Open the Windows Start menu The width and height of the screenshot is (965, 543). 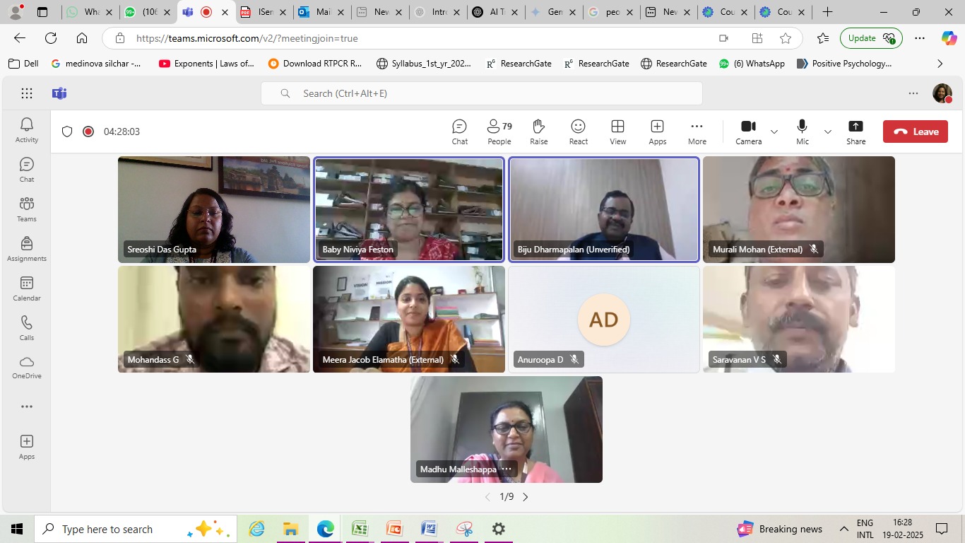pyautogui.click(x=17, y=529)
